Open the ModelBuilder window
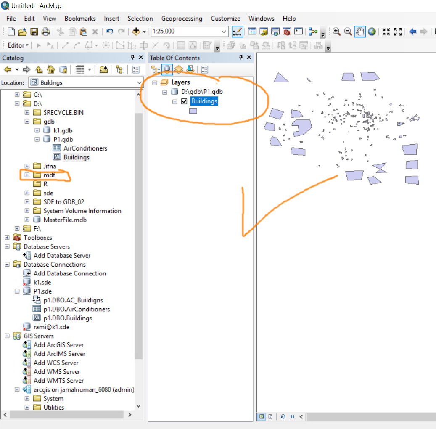Screen dimensions: 436x429 [x=313, y=32]
